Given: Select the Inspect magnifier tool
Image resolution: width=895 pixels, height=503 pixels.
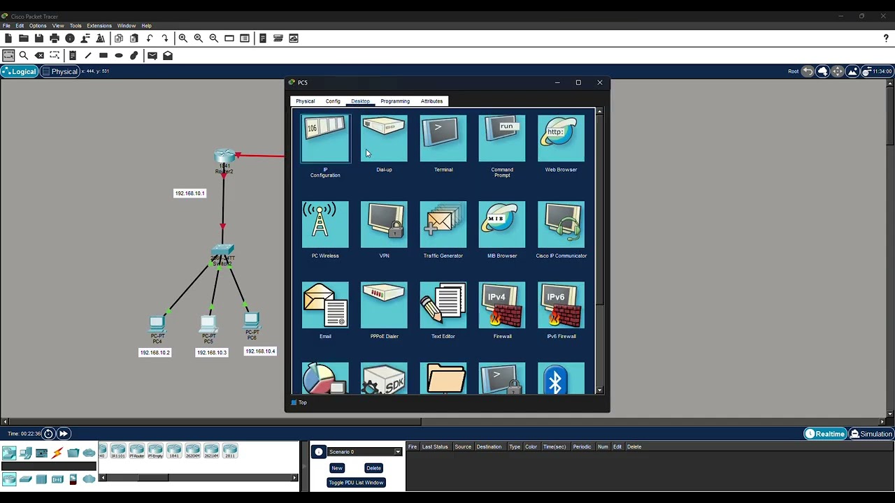Looking at the screenshot, I should (x=24, y=55).
